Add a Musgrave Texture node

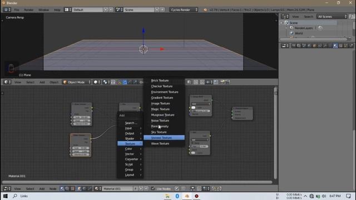coord(162,115)
